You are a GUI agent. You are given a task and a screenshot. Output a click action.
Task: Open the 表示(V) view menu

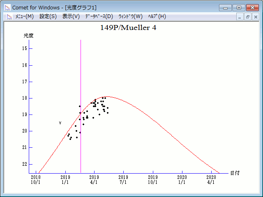[x=71, y=16]
